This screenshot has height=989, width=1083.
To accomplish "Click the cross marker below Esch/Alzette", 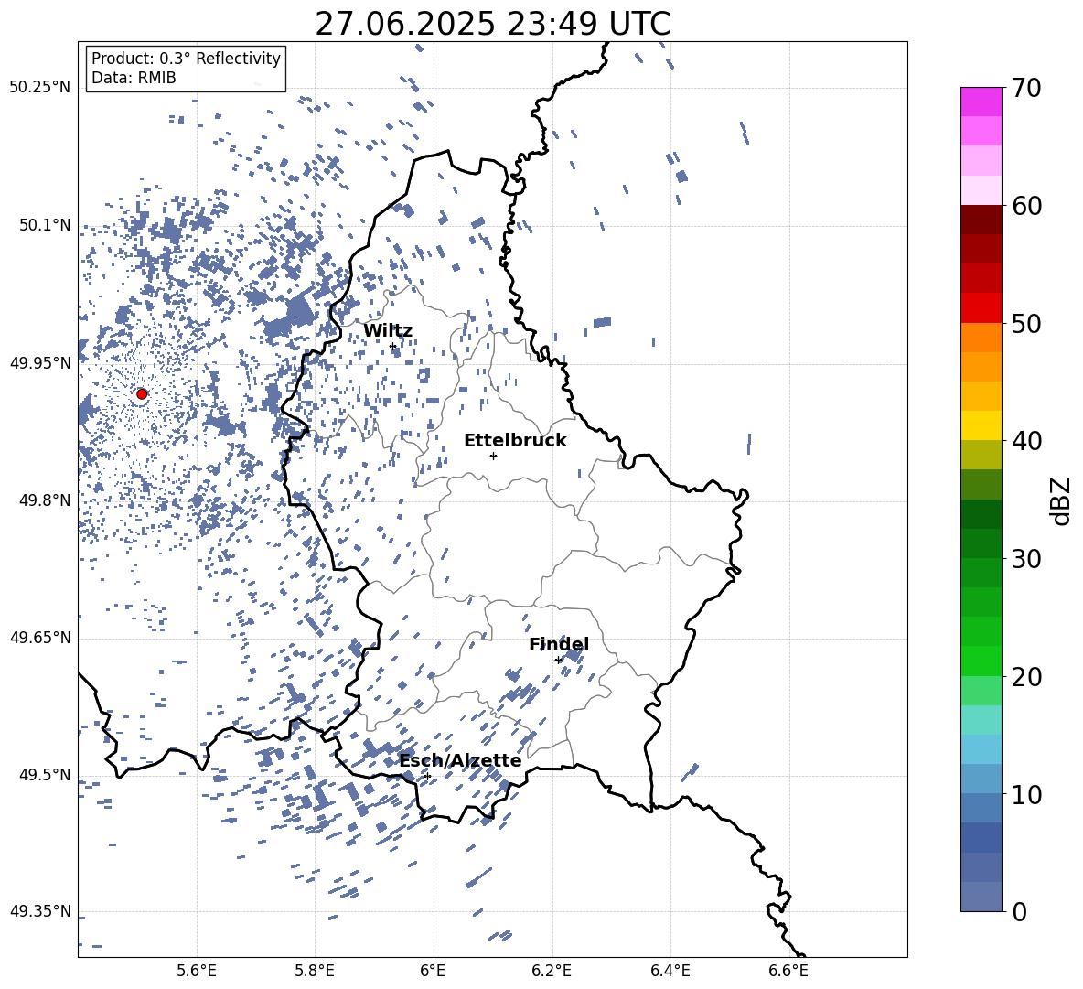I will (x=427, y=776).
